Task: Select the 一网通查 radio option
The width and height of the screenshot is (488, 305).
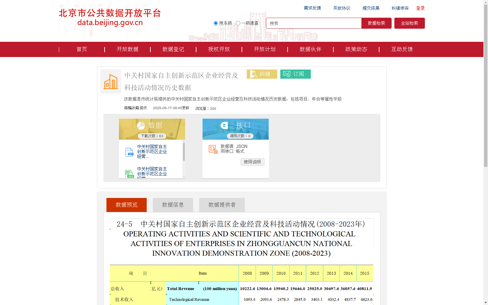Action: coord(238,23)
